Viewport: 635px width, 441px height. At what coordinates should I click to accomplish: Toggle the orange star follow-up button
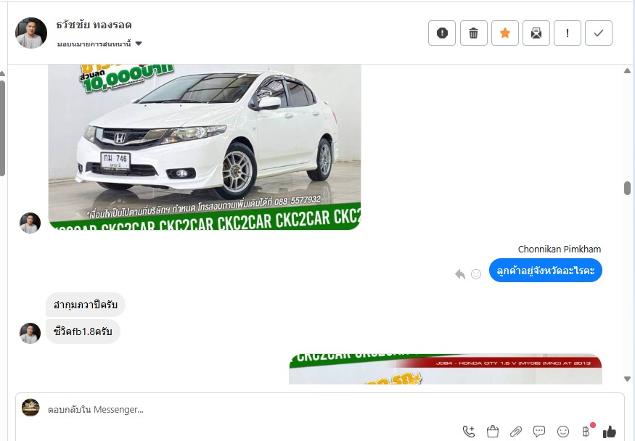[504, 33]
